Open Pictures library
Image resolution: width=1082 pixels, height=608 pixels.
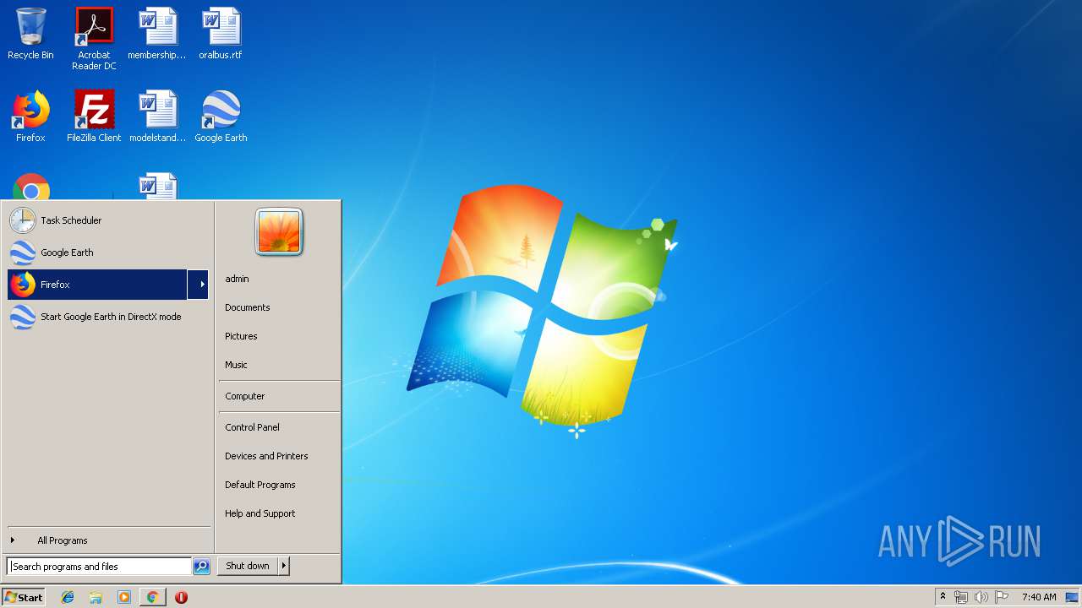(x=241, y=336)
